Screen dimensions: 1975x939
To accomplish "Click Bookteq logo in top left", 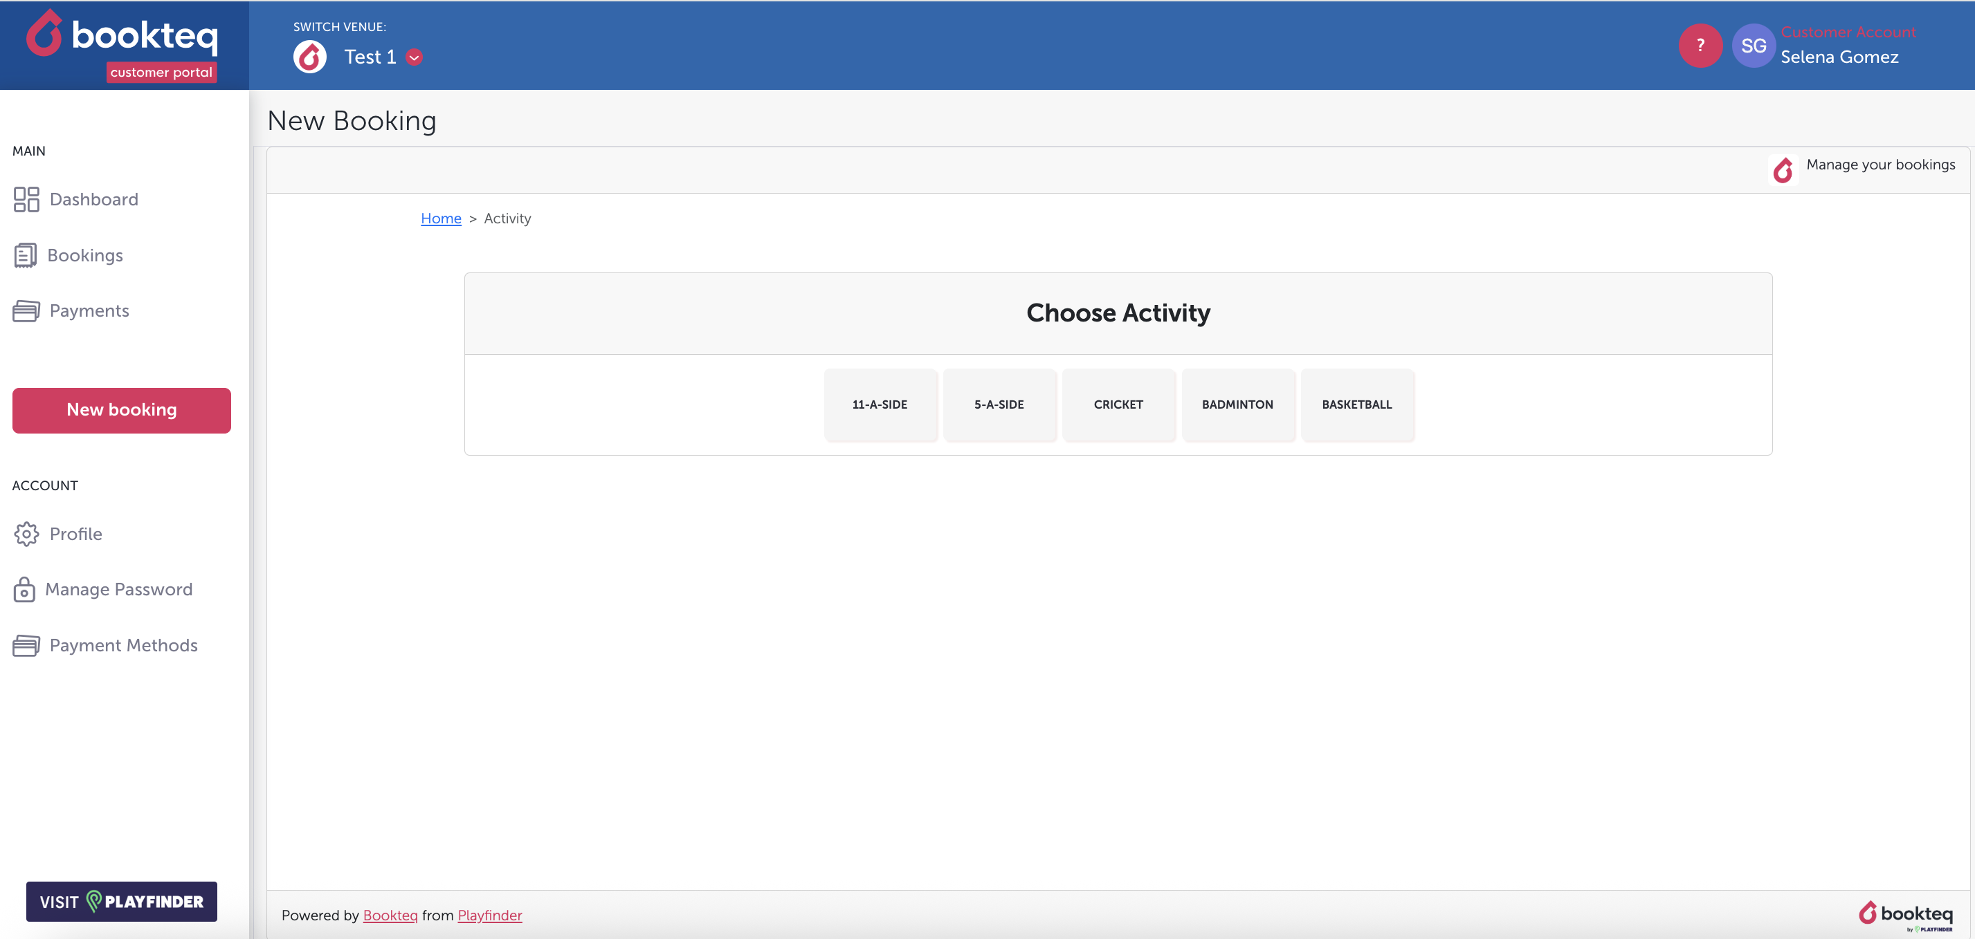I will (122, 37).
